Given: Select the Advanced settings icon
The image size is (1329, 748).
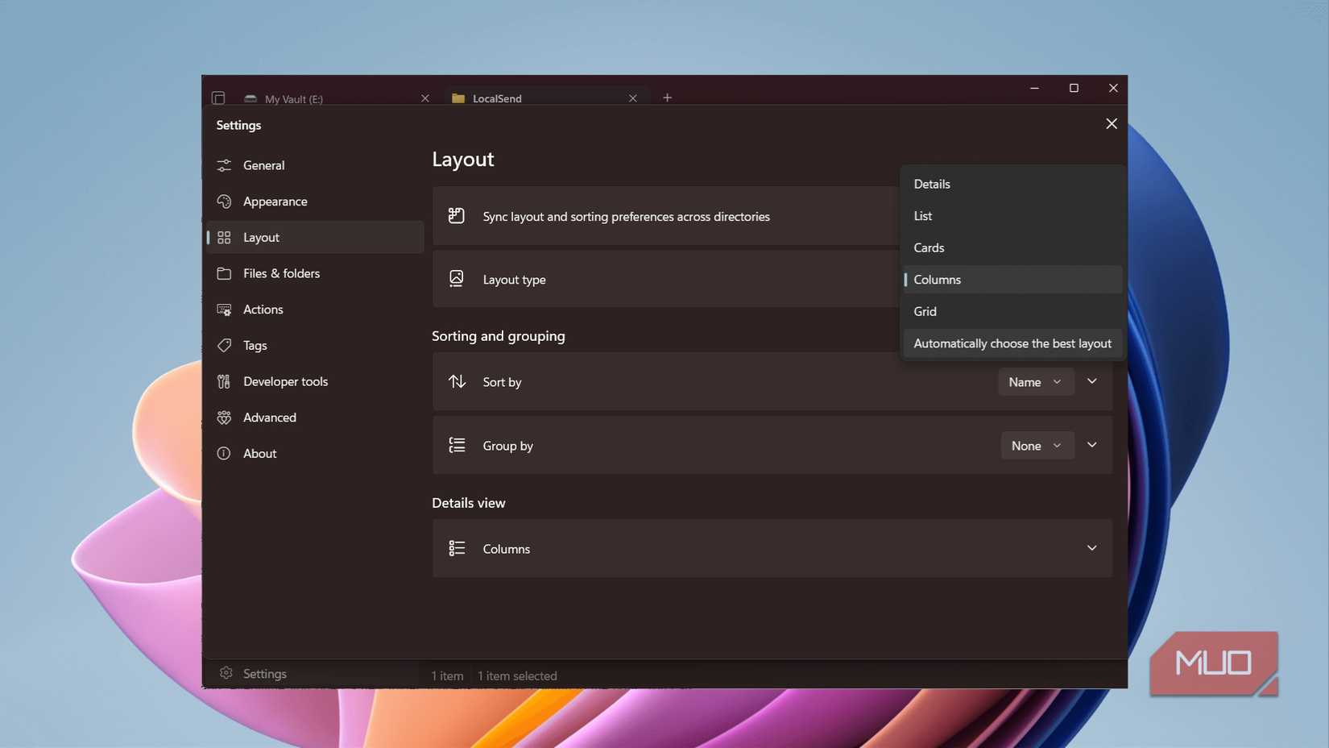Looking at the screenshot, I should 224,417.
